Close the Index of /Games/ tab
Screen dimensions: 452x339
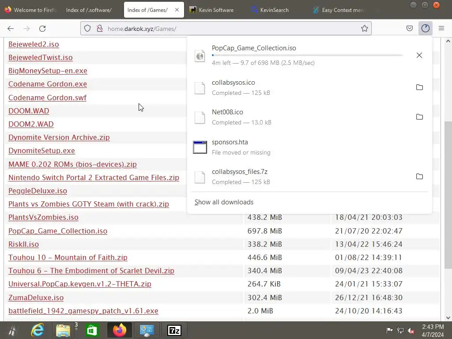[177, 10]
